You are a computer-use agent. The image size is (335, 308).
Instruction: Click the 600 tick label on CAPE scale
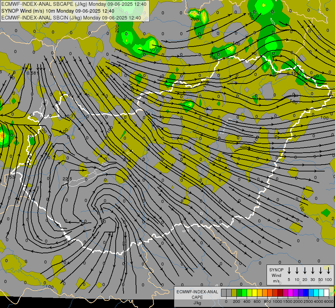257,301
